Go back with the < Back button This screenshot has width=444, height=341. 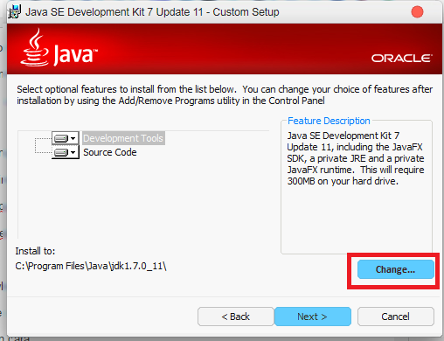[236, 317]
